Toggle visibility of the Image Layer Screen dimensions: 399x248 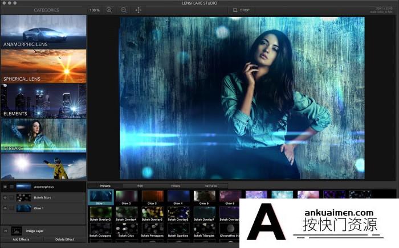point(6,231)
